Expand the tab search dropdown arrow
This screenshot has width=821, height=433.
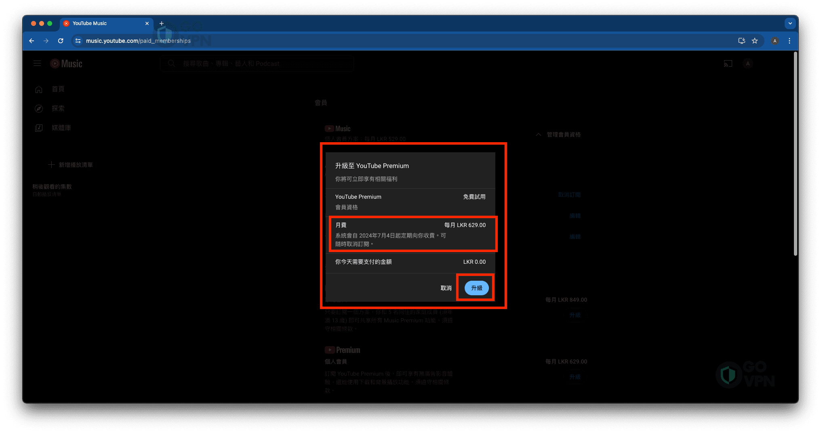pyautogui.click(x=790, y=23)
